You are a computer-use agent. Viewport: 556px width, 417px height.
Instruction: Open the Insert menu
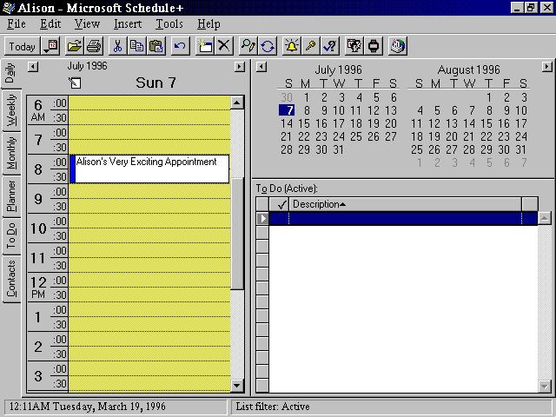[128, 24]
